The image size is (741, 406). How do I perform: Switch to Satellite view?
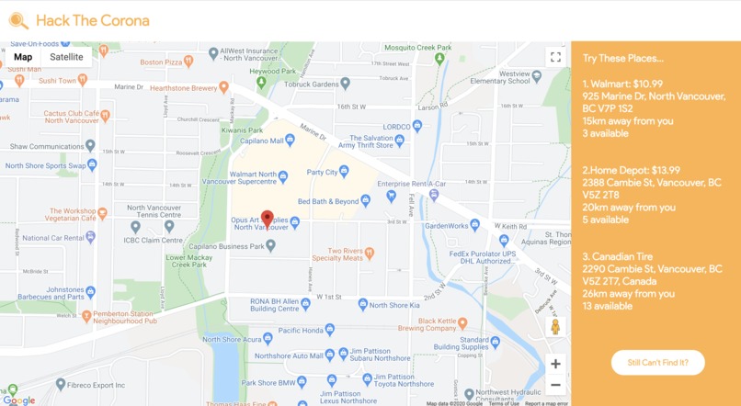(x=66, y=57)
